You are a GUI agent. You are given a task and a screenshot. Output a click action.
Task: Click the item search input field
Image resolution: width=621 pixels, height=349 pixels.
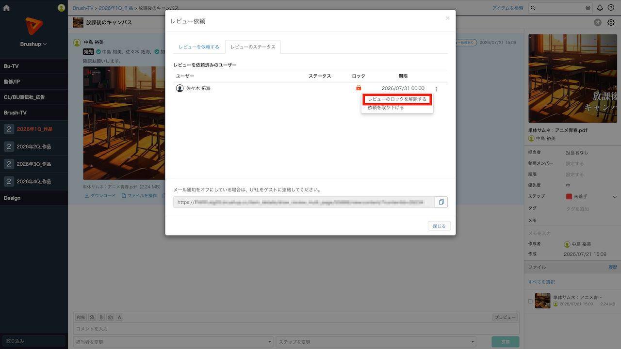[x=561, y=8]
